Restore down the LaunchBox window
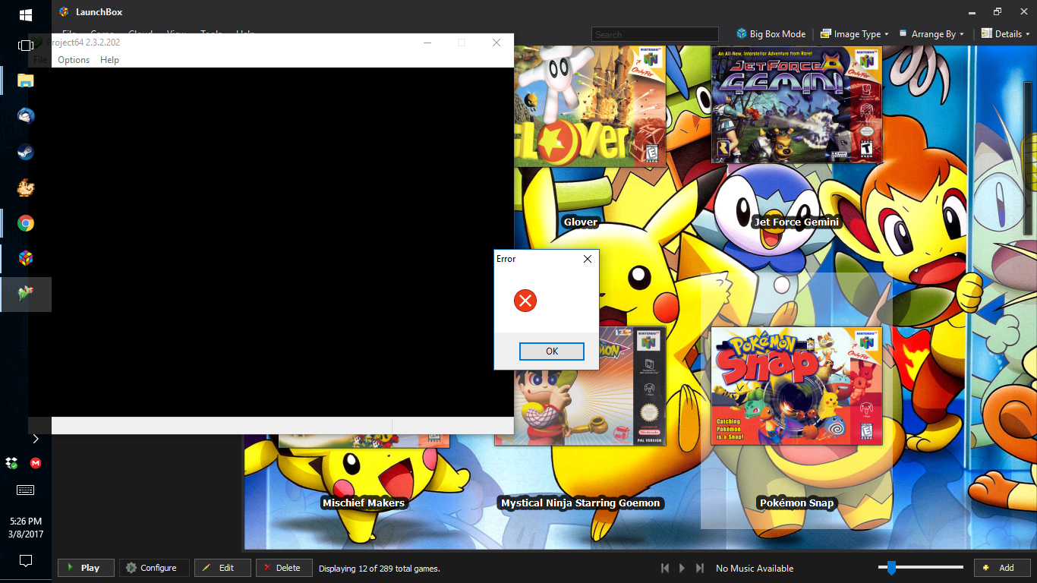 point(998,12)
